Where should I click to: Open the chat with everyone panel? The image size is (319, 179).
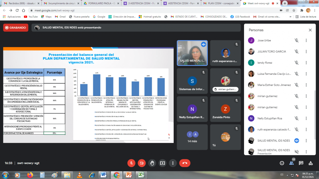(x=301, y=163)
